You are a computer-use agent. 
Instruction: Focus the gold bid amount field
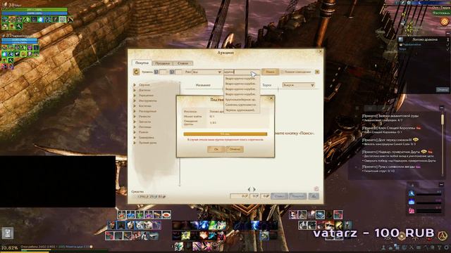click(x=240, y=196)
